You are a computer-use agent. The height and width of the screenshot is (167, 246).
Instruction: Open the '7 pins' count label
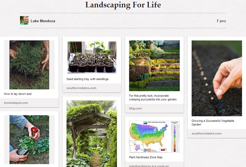point(222,21)
